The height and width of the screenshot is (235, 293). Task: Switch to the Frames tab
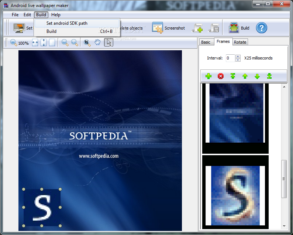(x=223, y=41)
